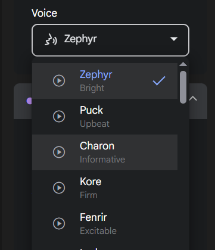Viewport: 215px width, 250px height.
Task: Choose the Kore Firm voice option
Action: click(105, 188)
